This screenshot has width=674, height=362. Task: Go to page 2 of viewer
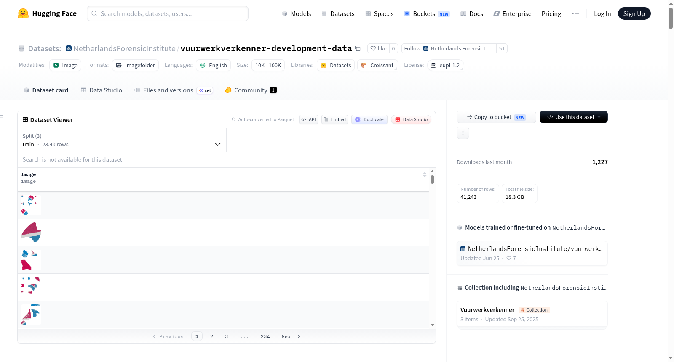211,336
